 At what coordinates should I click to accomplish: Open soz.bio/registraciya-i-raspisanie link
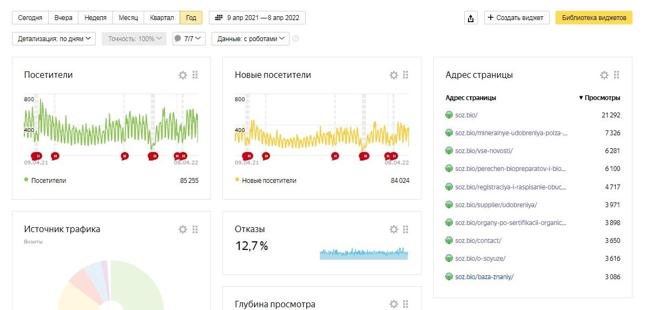click(x=510, y=187)
